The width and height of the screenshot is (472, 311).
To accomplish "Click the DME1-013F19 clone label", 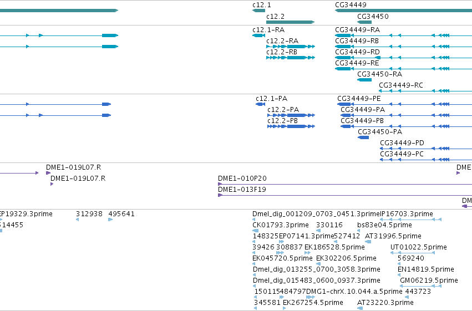I will click(x=242, y=190).
